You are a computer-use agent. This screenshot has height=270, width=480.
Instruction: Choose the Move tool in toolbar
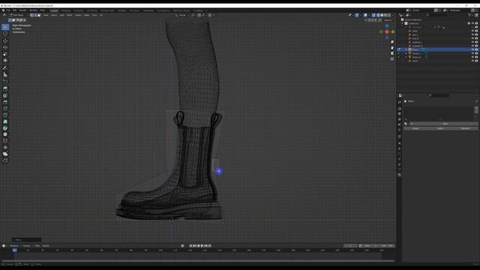point(5,40)
